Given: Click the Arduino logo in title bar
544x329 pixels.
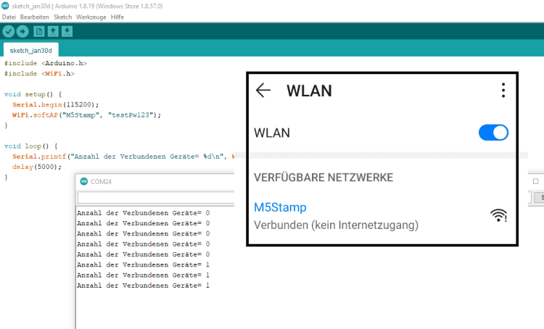Looking at the screenshot, I should (x=5, y=5).
